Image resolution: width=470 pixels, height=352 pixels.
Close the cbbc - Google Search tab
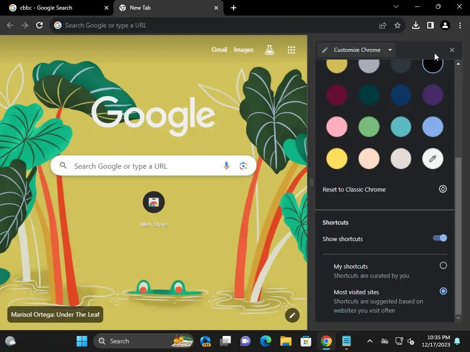106,8
